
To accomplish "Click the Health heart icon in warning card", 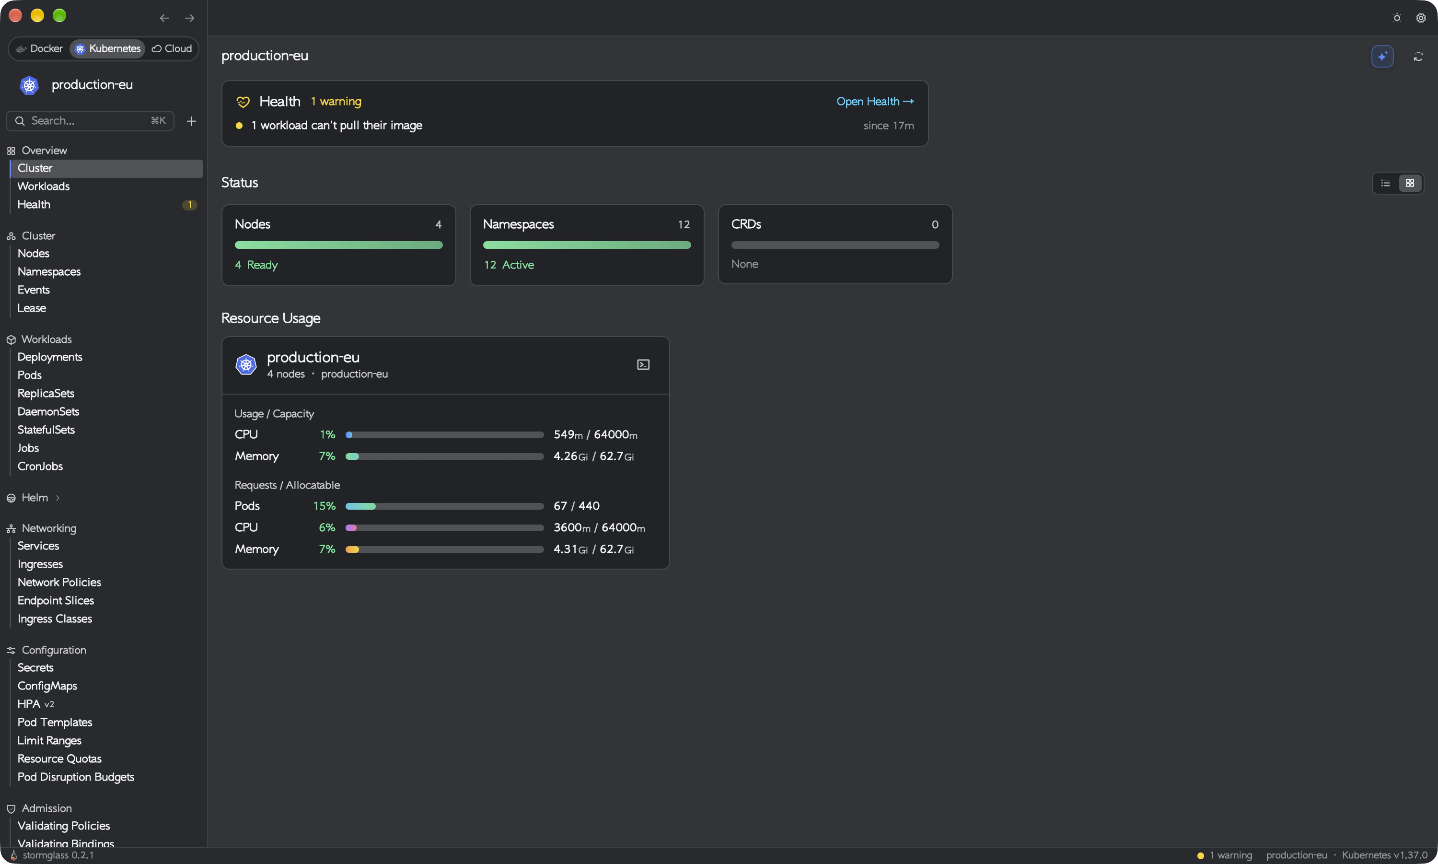I will coord(243,102).
